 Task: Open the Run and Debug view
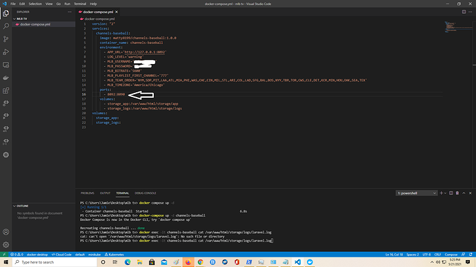[x=6, y=52]
